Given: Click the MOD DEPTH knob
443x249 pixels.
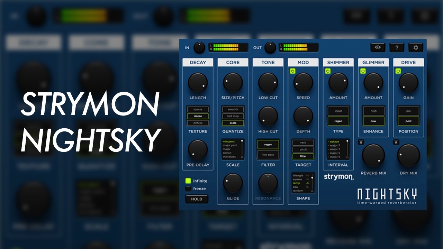Looking at the screenshot, I should click(x=303, y=116).
